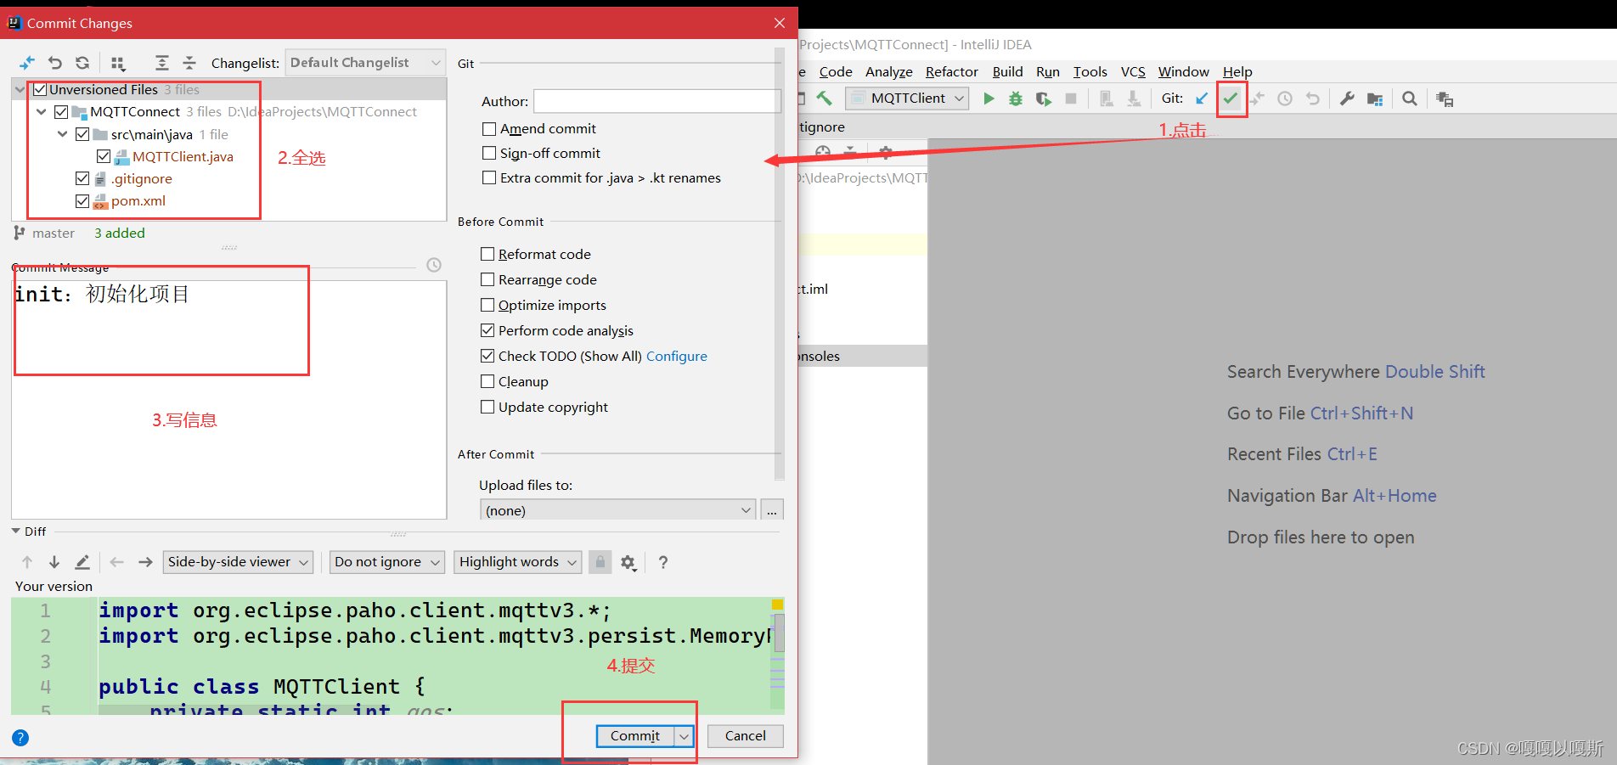Open the Highlight words dropdown

(517, 562)
